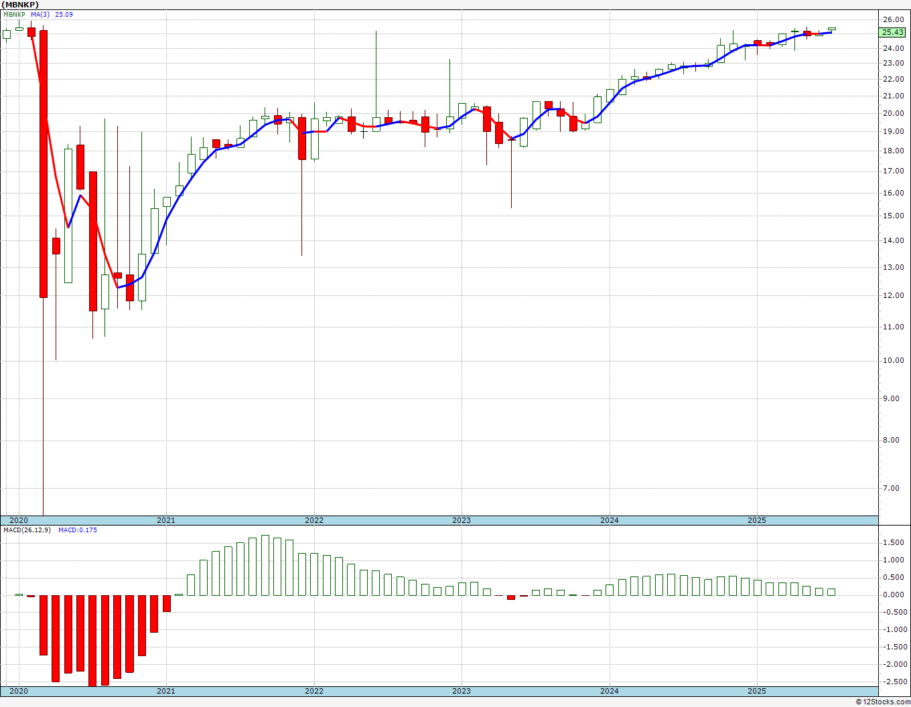Click 2025 on the MACD panel time axis
Viewport: 911px width, 707px height.
point(757,691)
